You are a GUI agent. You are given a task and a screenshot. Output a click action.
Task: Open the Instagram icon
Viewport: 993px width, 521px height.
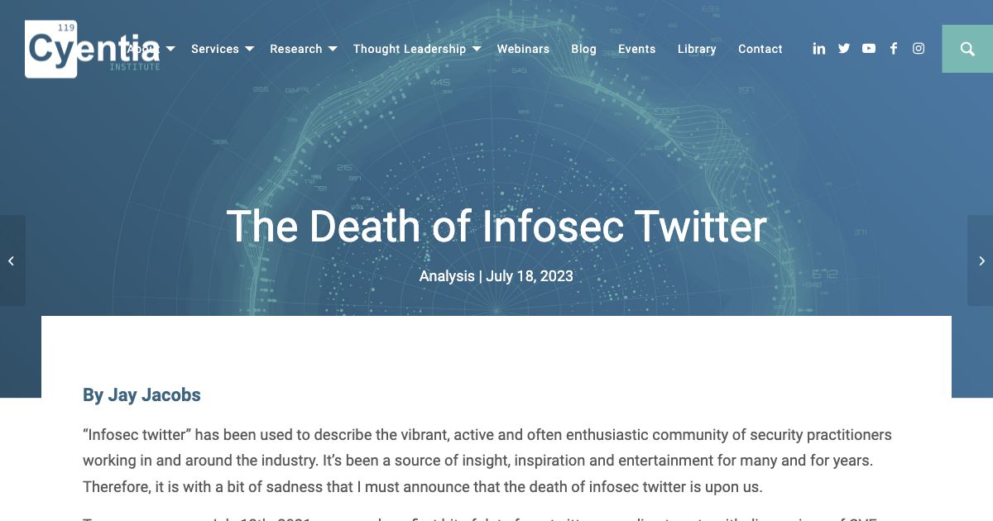point(919,49)
